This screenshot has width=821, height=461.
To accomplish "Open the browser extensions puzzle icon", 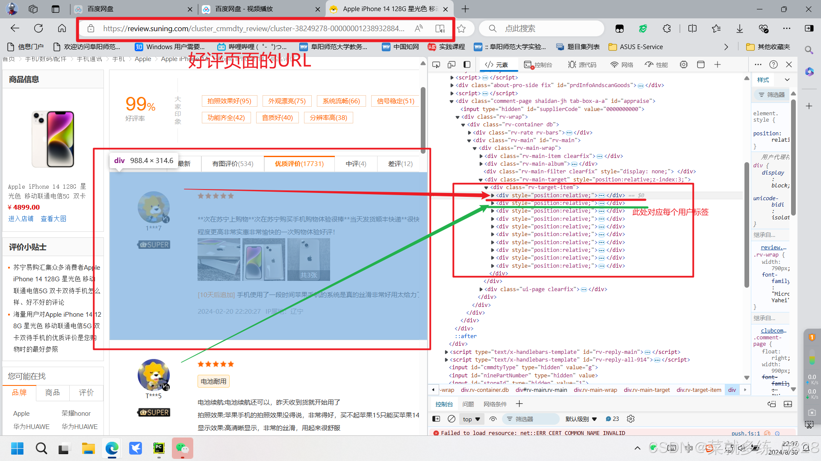I will click(x=667, y=29).
